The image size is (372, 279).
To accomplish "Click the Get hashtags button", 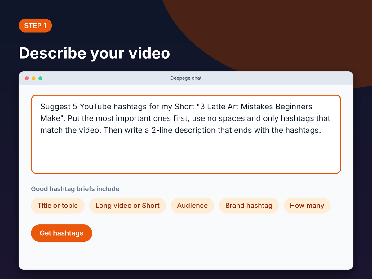I will click(62, 233).
